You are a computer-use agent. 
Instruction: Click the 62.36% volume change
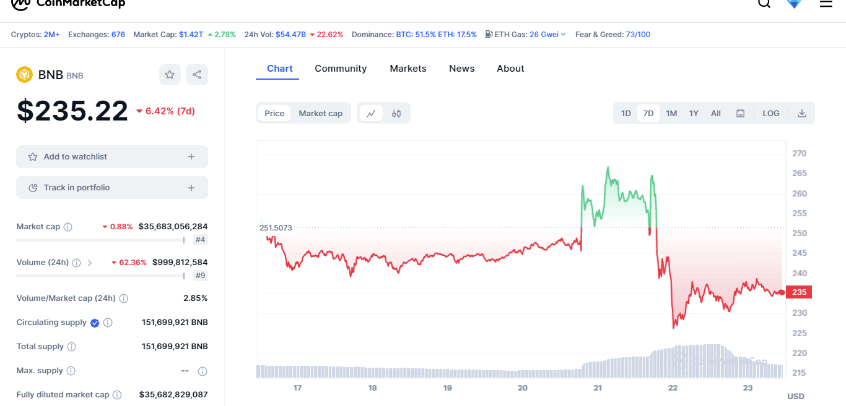click(x=129, y=263)
